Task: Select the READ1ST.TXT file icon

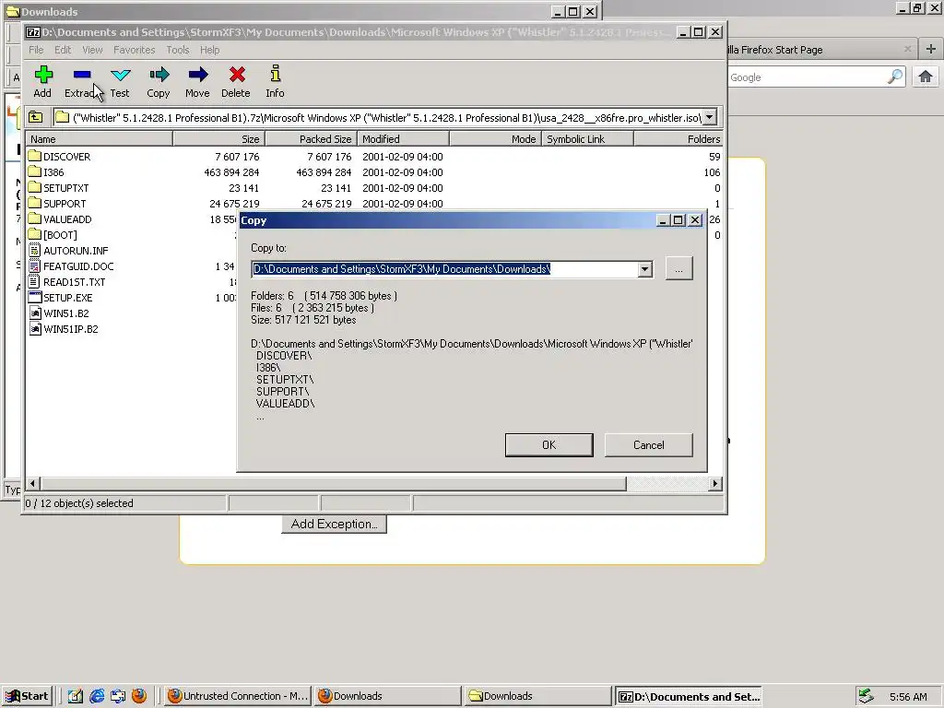Action: 35,281
